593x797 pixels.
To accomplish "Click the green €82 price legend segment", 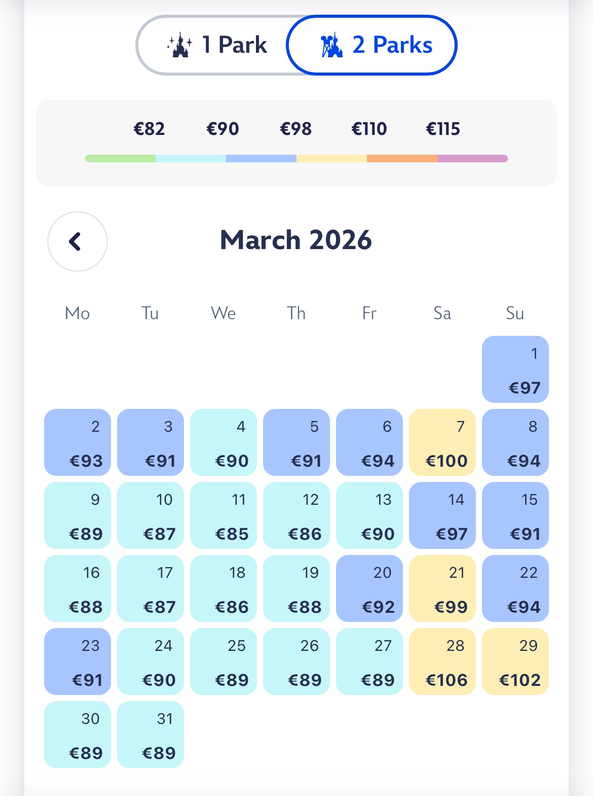I will click(120, 158).
